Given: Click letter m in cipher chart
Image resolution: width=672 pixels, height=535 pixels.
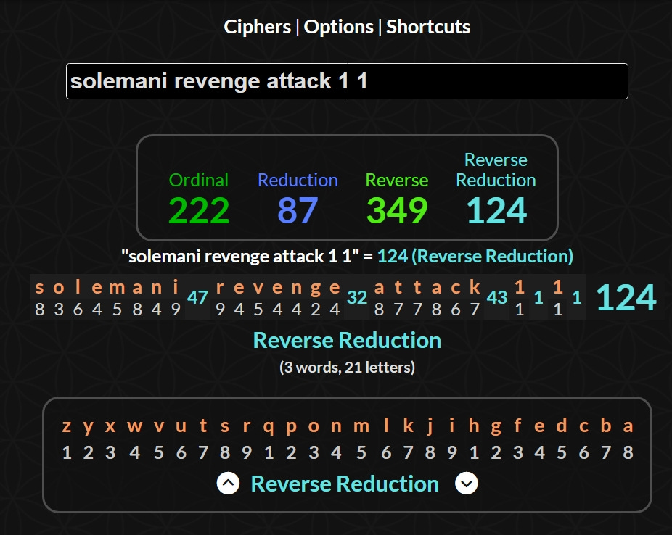Looking at the screenshot, I should [x=361, y=426].
